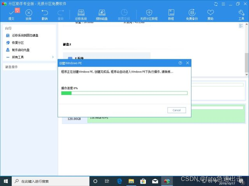Click the vertical scrollbar thumb
Image resolution: width=249 pixels, height=186 pixels.
click(247, 62)
